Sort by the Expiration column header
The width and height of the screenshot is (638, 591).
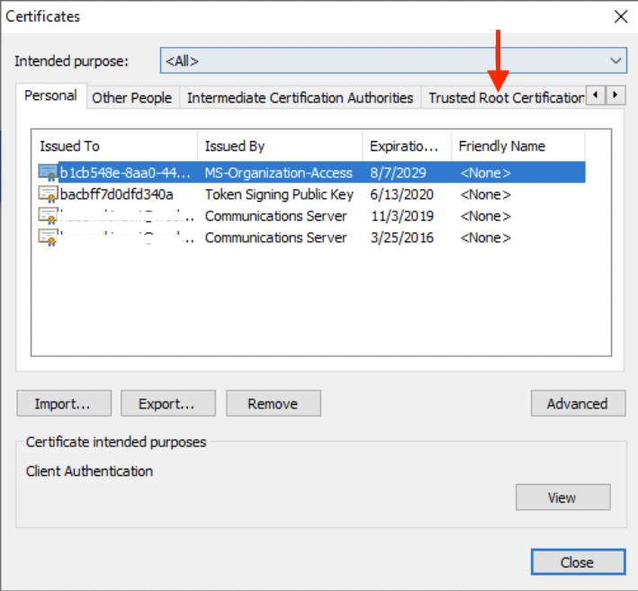pyautogui.click(x=405, y=146)
